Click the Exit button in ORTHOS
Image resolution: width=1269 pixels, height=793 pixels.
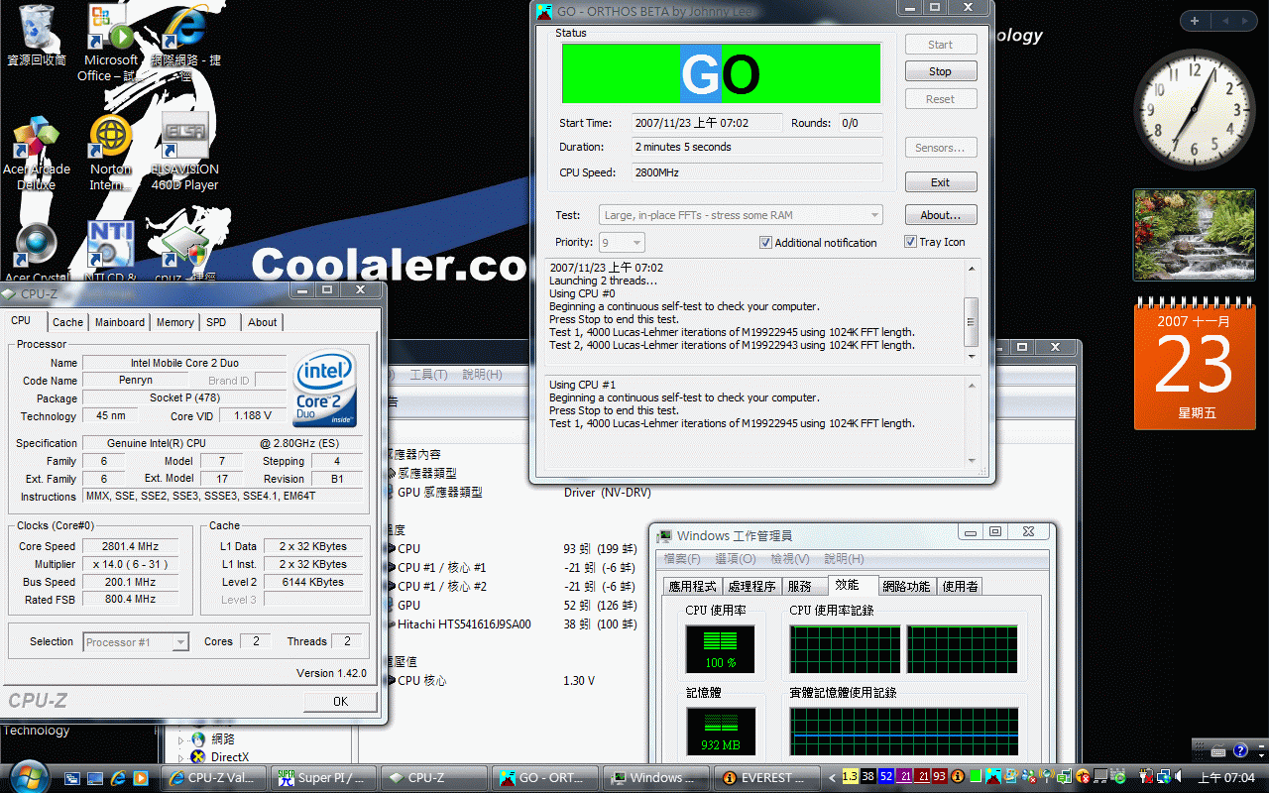tap(940, 182)
